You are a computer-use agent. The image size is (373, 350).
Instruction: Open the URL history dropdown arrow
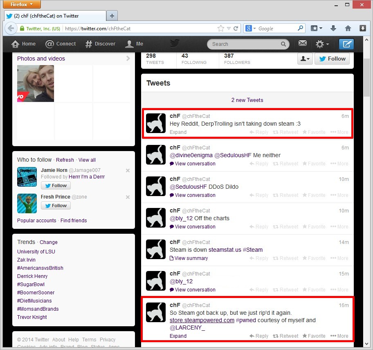229,29
